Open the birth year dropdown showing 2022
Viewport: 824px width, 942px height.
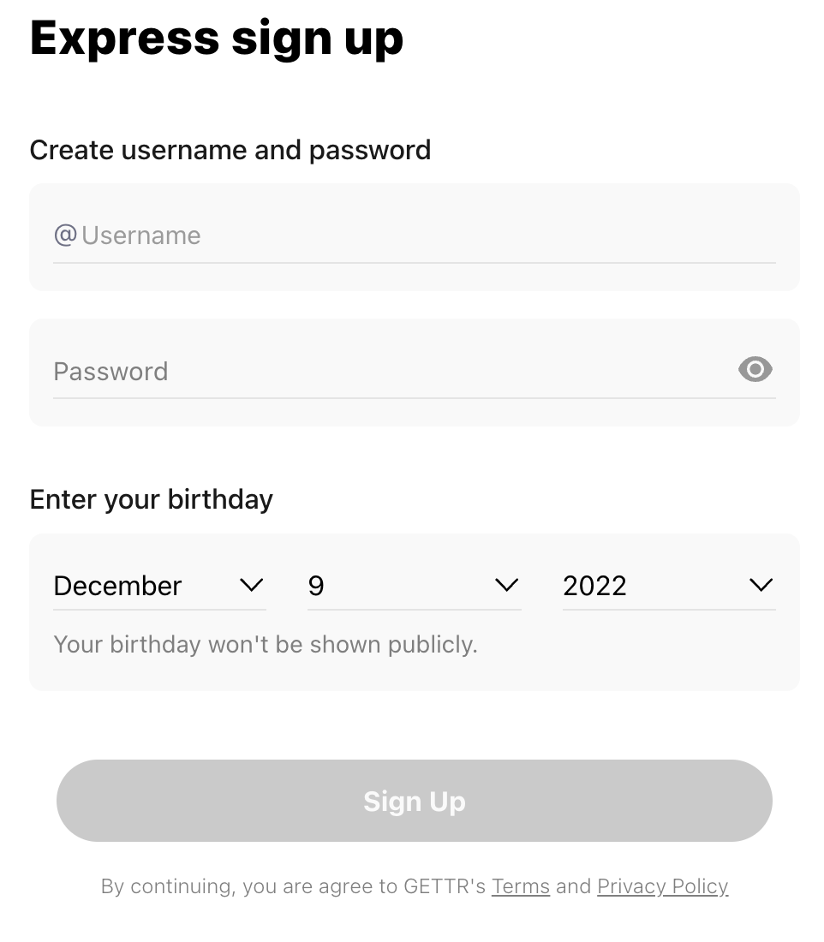(x=669, y=586)
